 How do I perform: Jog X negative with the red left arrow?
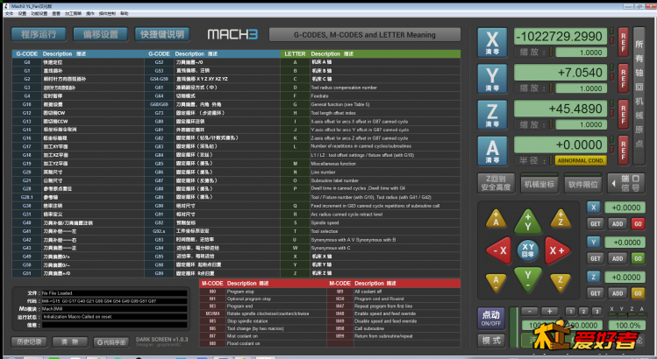[498, 250]
